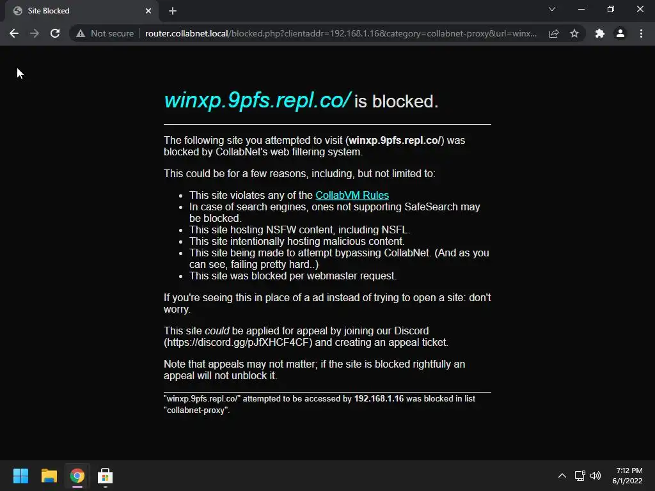Reload the blocked page
The height and width of the screenshot is (491, 655).
pos(55,33)
